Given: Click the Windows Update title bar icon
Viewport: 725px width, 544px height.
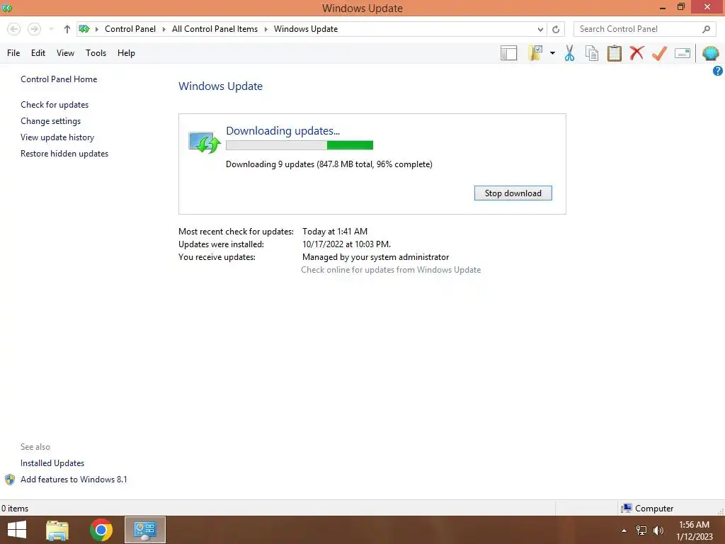Looking at the screenshot, I should pos(7,8).
